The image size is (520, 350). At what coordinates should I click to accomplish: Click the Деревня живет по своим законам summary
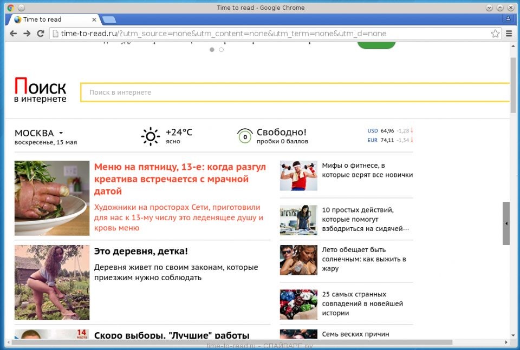tap(176, 272)
